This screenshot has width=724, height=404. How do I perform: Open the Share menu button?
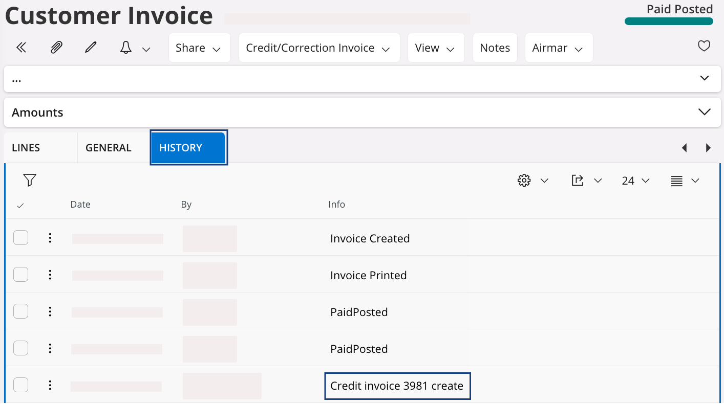point(199,48)
